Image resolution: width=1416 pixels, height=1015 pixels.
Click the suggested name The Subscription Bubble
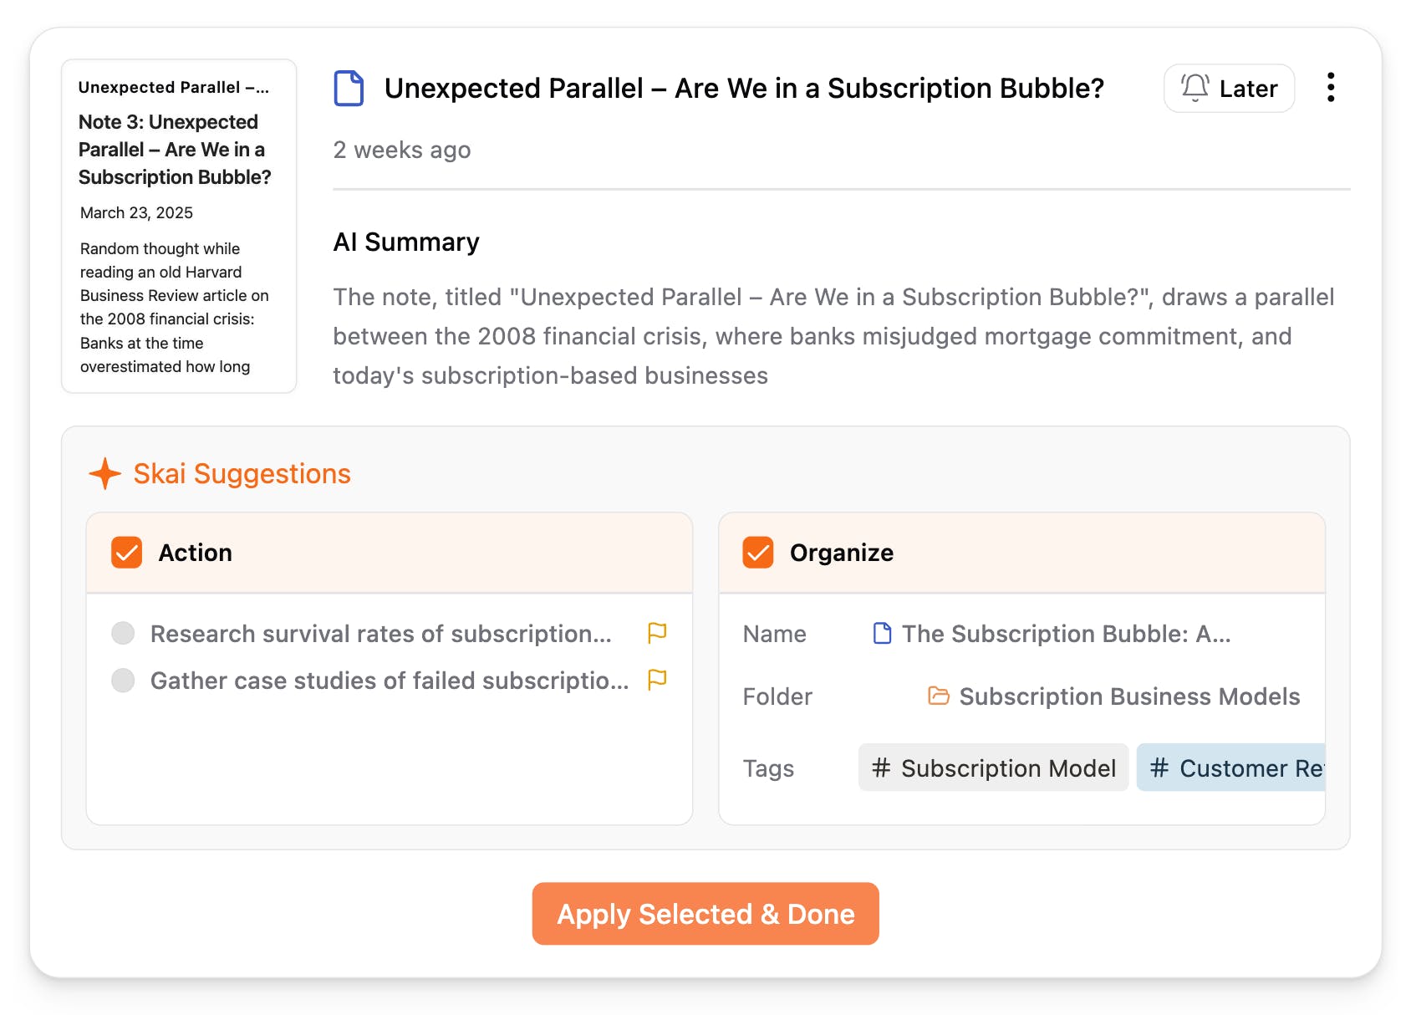point(1066,634)
